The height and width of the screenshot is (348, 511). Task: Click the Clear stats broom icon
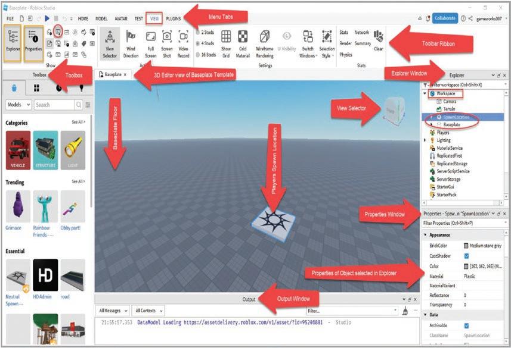[379, 37]
